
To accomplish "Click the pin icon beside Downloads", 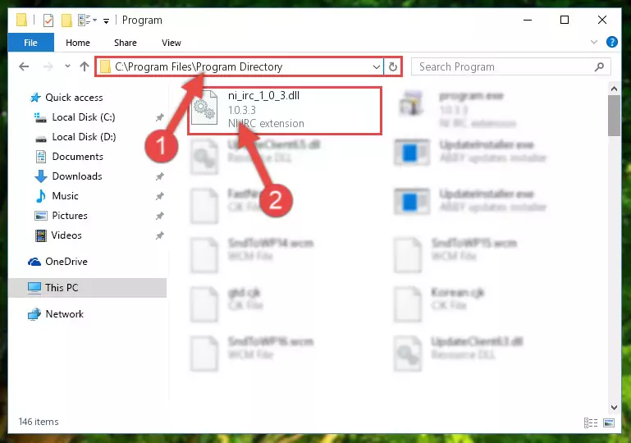I will click(160, 176).
